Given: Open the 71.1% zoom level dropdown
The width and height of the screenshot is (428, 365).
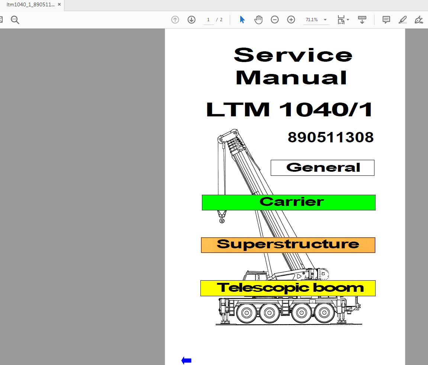Looking at the screenshot, I should (x=325, y=20).
